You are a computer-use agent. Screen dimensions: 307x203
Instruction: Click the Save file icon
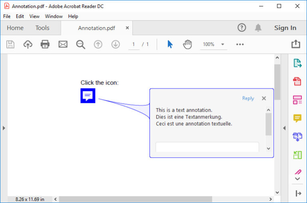tap(10, 44)
